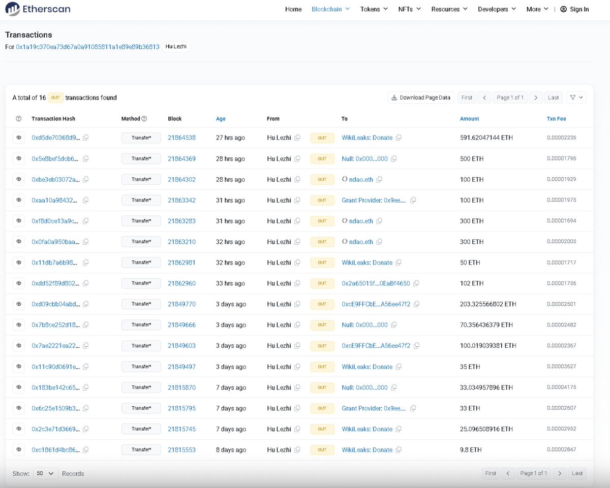
Task: Toggle details eye for transaction 0x11db7a6b98
Action: pos(19,263)
